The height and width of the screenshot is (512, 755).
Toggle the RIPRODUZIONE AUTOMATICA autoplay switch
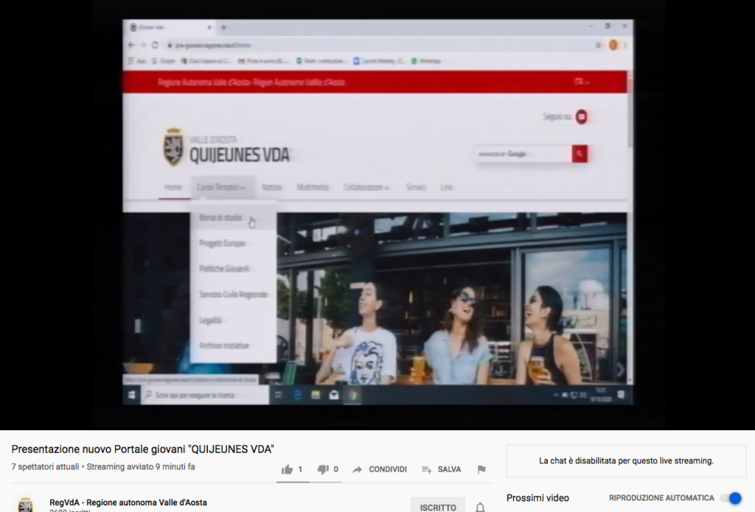[731, 498]
